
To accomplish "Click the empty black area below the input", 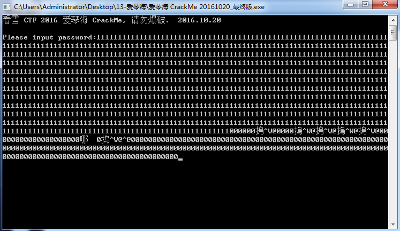I will (x=195, y=193).
